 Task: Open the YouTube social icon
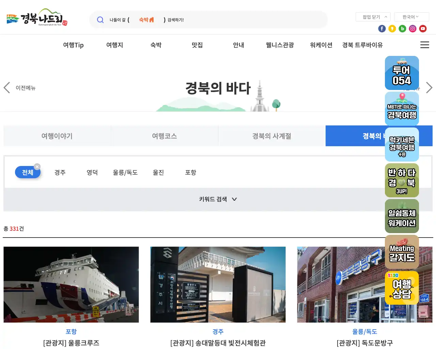click(x=423, y=29)
